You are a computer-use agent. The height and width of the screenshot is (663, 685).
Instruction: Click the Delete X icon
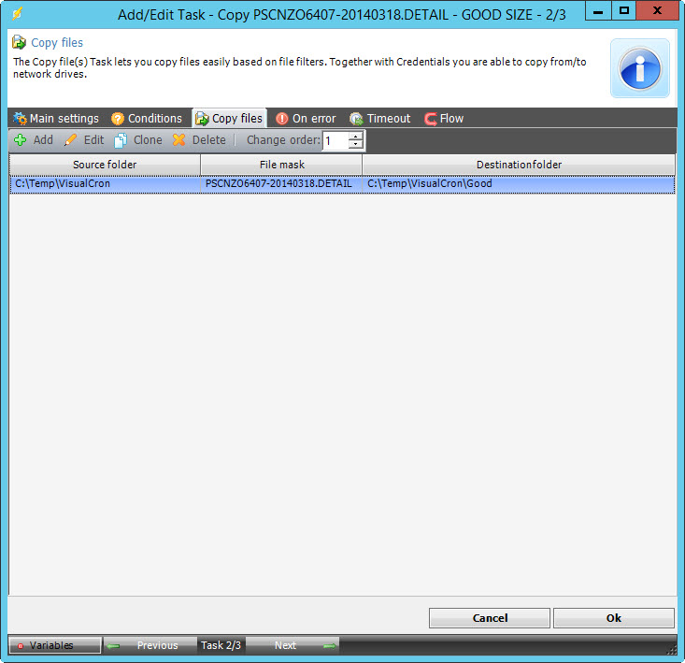click(179, 140)
